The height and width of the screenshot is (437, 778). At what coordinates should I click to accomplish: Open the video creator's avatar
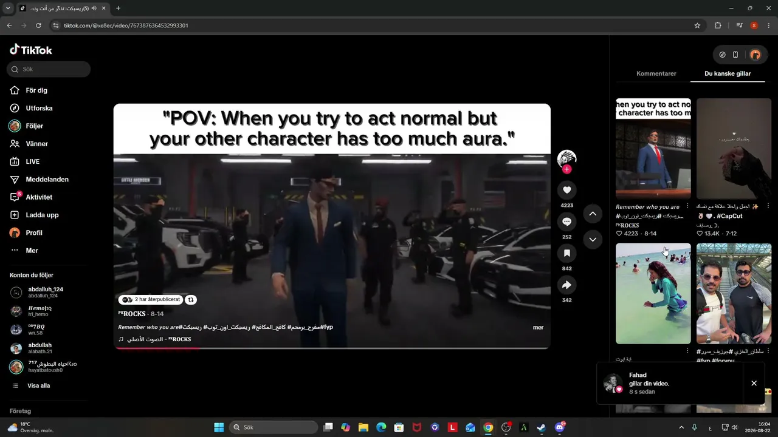click(567, 159)
